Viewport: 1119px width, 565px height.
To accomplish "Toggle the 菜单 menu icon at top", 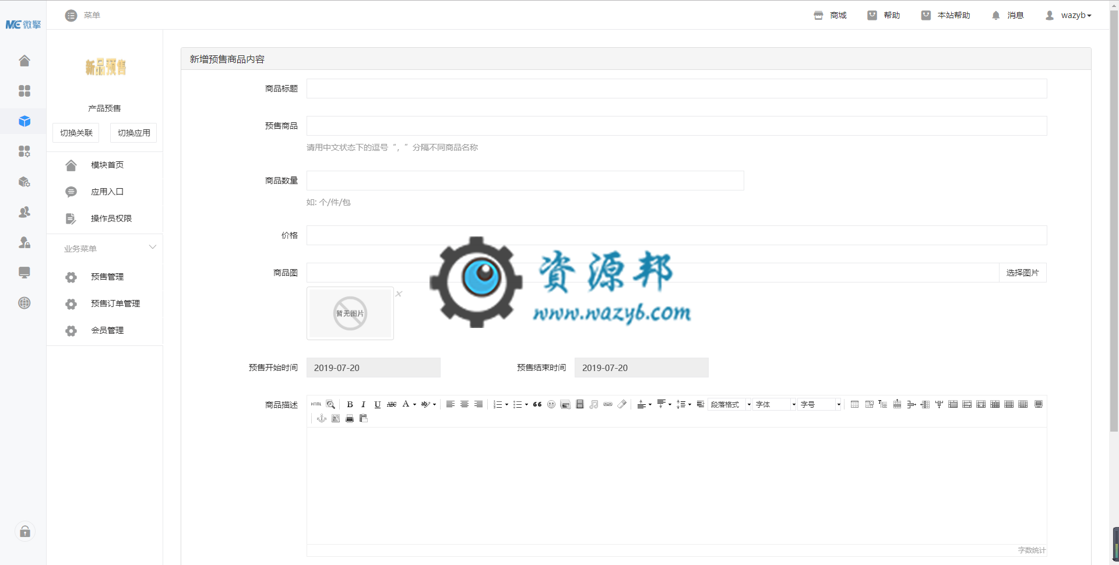I will [x=71, y=16].
